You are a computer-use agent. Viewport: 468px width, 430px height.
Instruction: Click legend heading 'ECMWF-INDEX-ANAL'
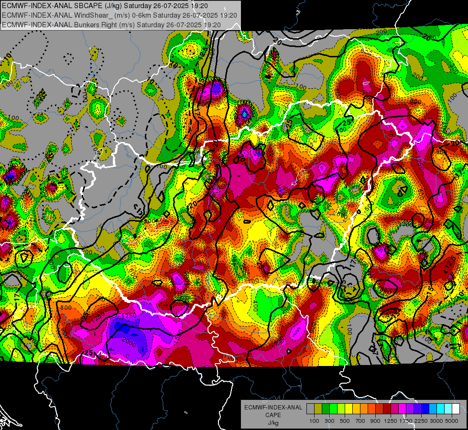273,408
